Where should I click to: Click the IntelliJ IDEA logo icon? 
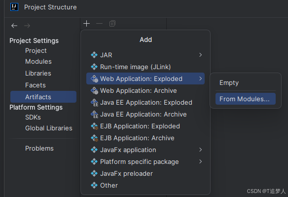coord(14,7)
